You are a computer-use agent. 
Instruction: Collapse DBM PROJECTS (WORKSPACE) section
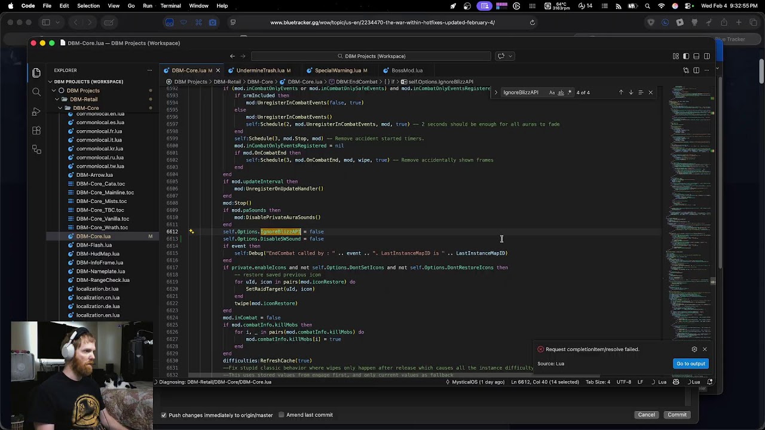tap(88, 82)
